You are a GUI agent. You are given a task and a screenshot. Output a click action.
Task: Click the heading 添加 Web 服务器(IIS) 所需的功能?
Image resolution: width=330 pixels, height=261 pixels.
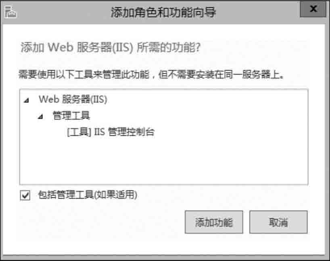[111, 47]
